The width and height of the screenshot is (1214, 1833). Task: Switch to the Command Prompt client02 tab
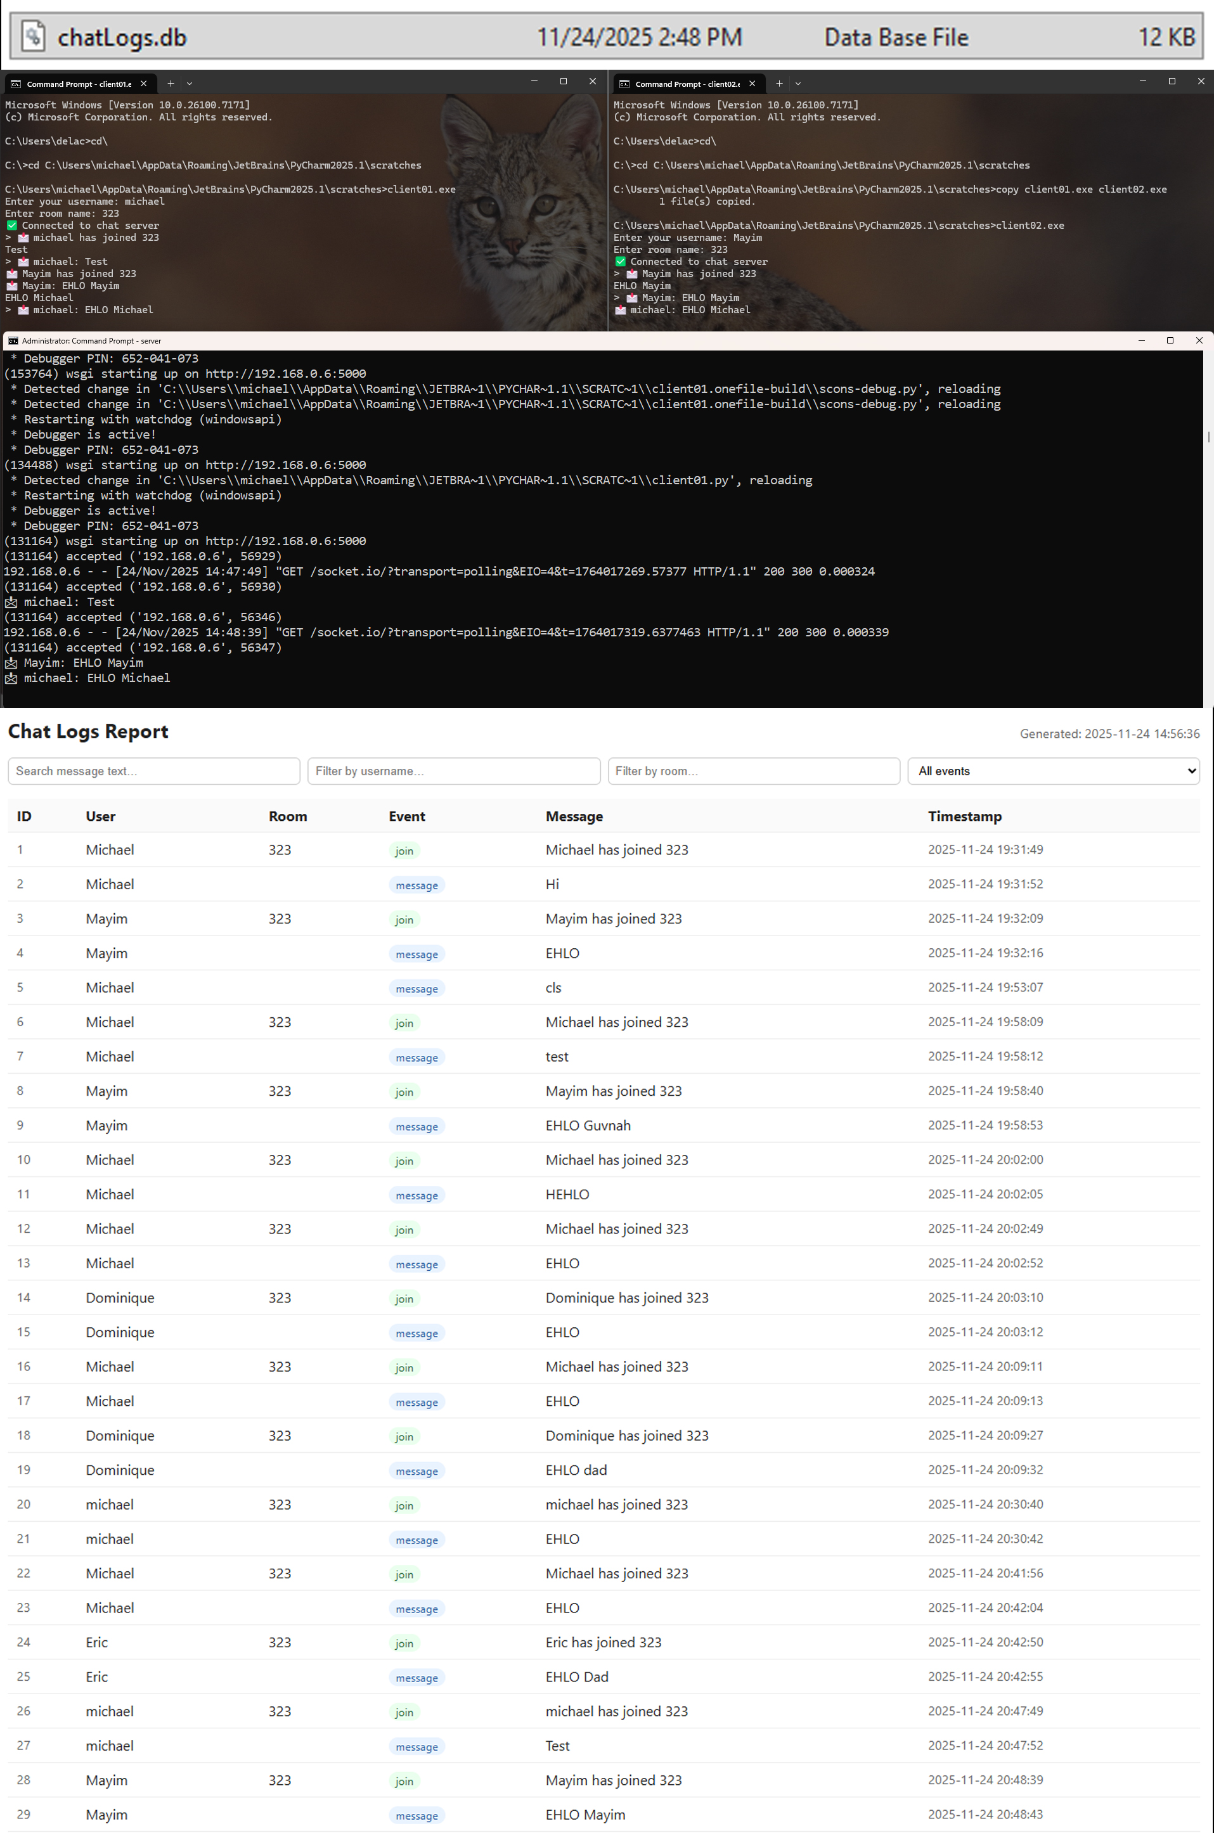[x=687, y=84]
